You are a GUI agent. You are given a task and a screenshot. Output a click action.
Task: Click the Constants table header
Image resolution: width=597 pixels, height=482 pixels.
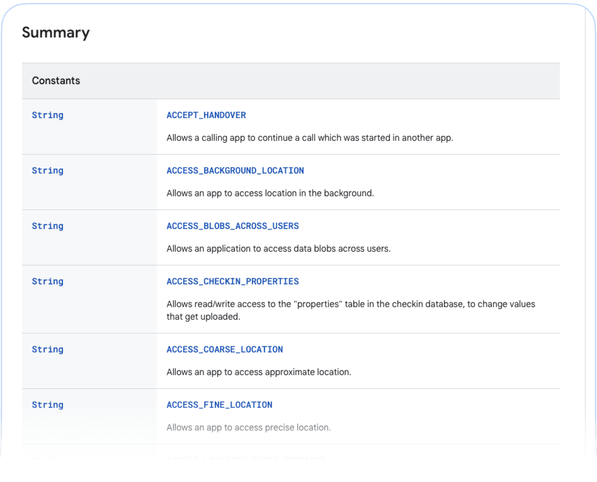coord(291,81)
